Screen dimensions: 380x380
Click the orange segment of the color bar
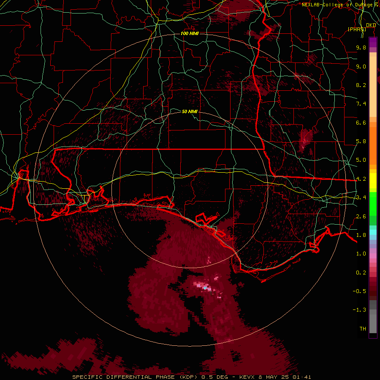click(x=373, y=146)
